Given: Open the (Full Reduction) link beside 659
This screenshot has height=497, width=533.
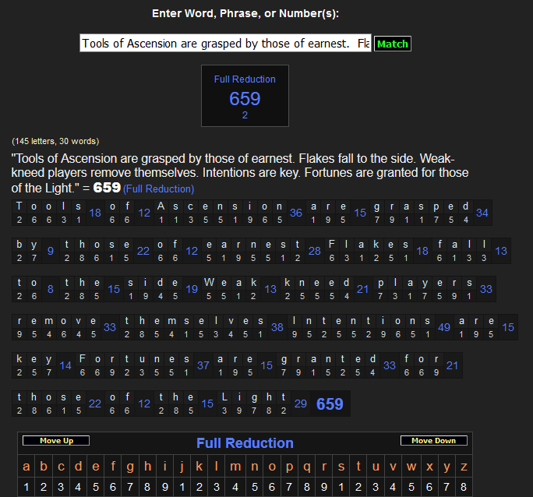Looking at the screenshot, I should tap(158, 189).
